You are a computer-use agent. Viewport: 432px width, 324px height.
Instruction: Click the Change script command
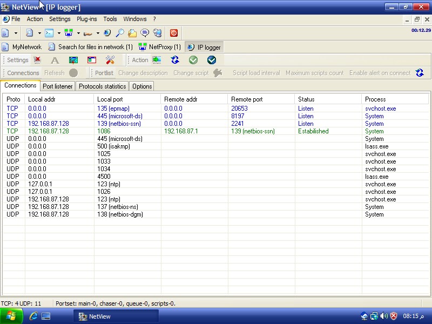[x=191, y=72]
